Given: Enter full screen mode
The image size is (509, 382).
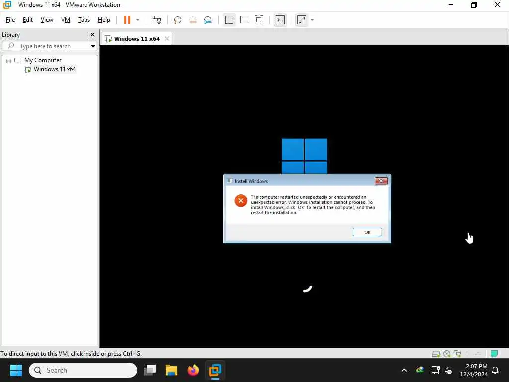Looking at the screenshot, I should click(258, 20).
